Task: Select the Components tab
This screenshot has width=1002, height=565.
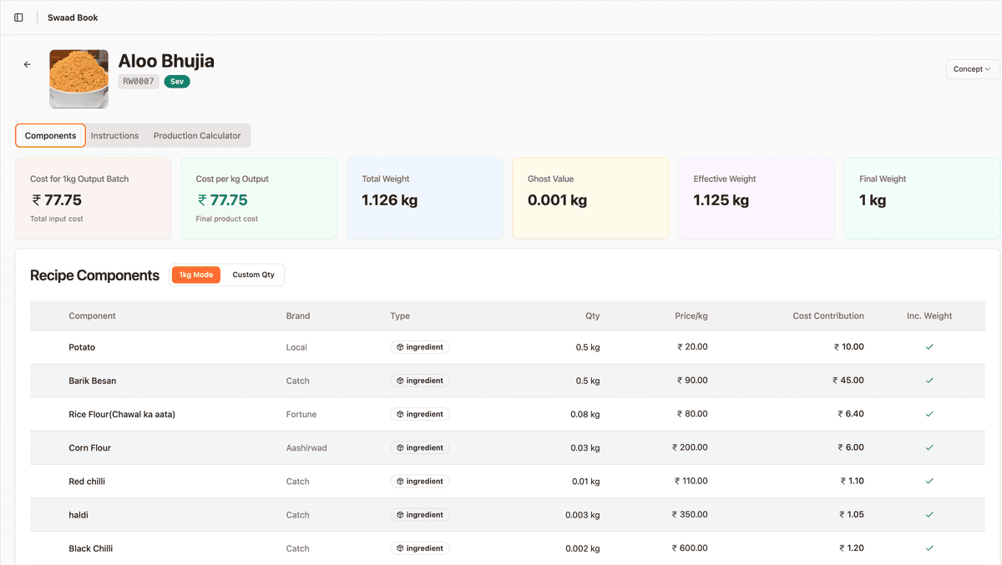Action: pos(51,136)
